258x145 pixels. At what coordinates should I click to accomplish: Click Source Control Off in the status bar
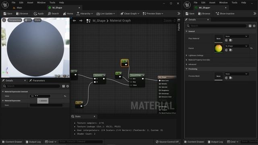tap(167, 142)
